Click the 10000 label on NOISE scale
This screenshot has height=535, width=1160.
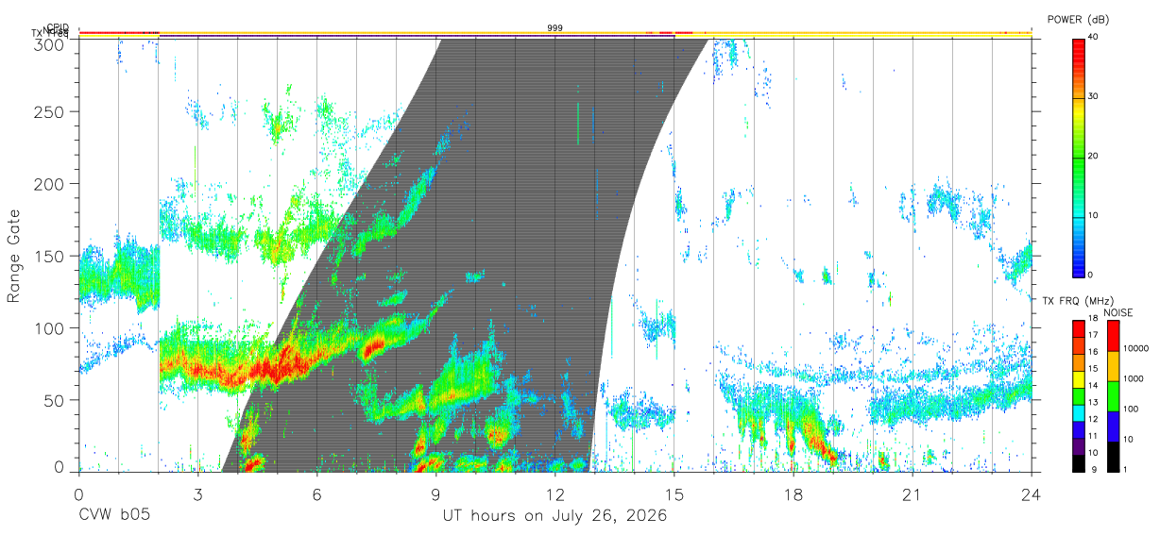[x=1136, y=348]
